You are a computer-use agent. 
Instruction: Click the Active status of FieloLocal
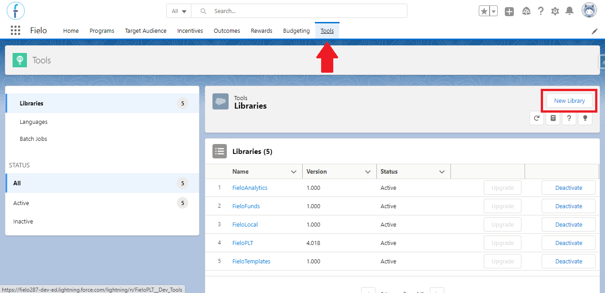point(388,224)
